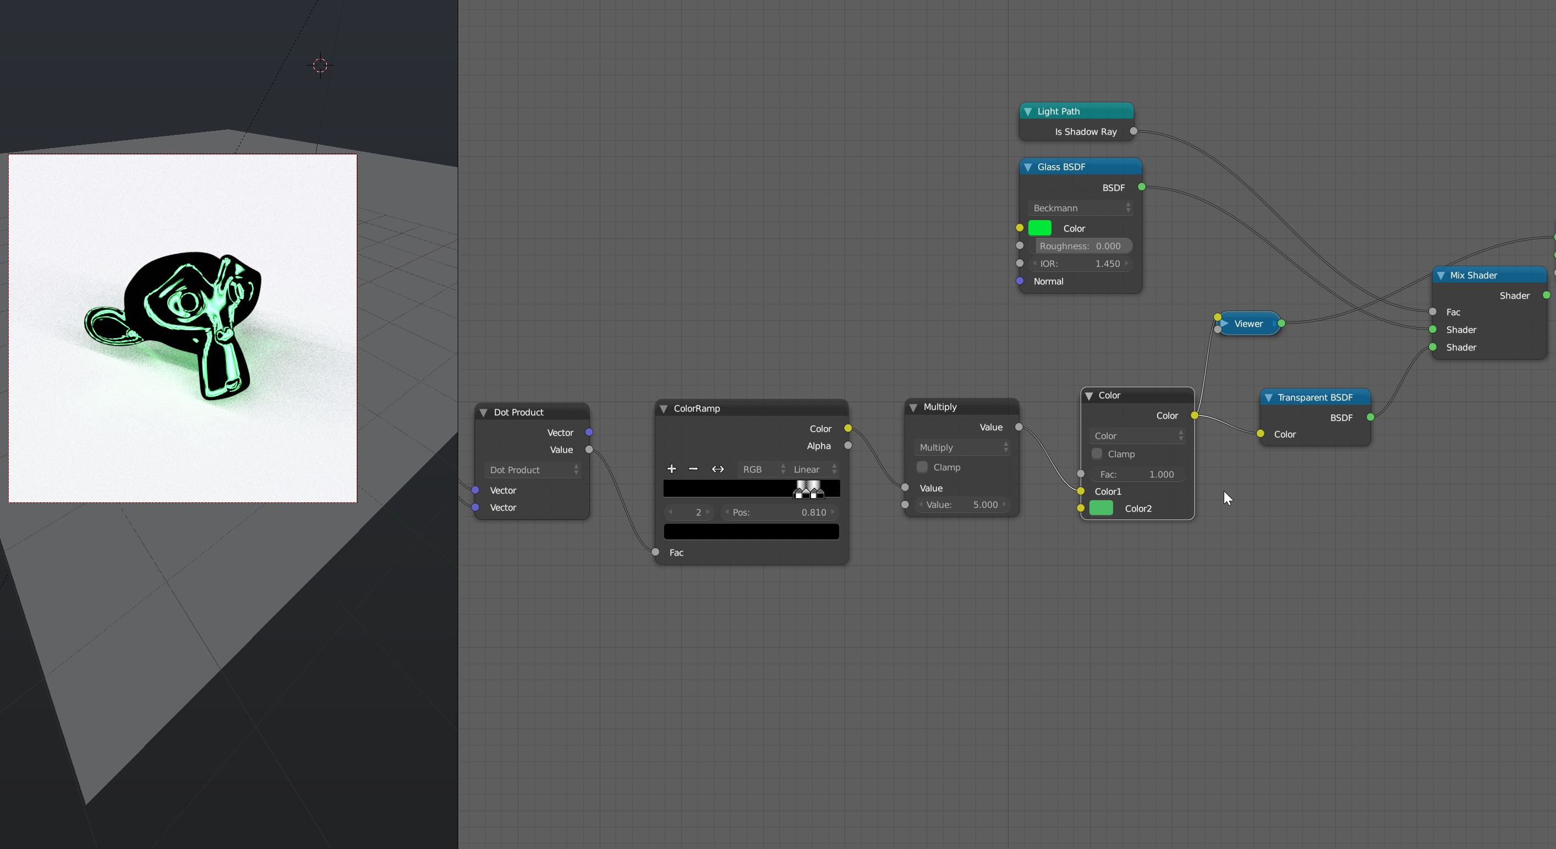Viewport: 1556px width, 849px height.
Task: Collapse the Glass BSDF node with its triangle
Action: point(1027,167)
